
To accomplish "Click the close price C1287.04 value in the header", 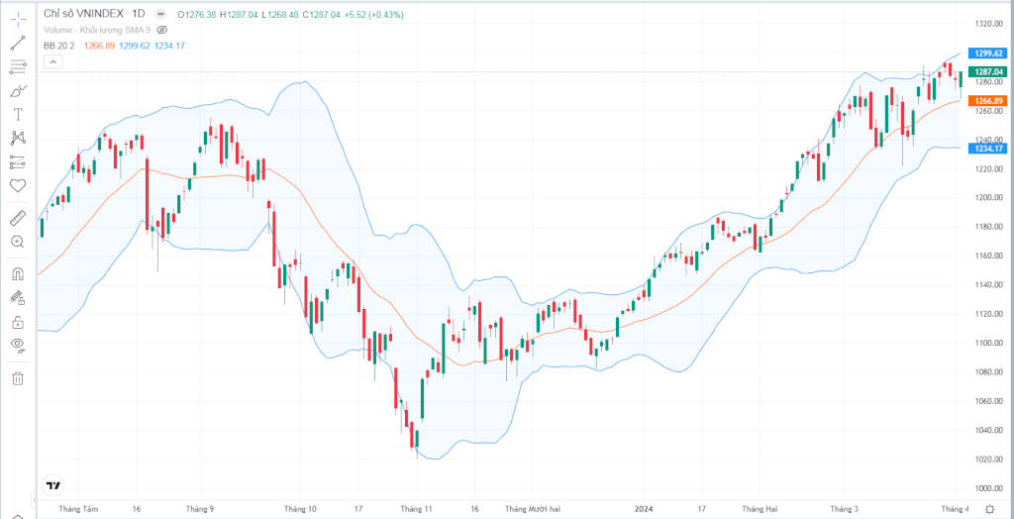I will 321,14.
